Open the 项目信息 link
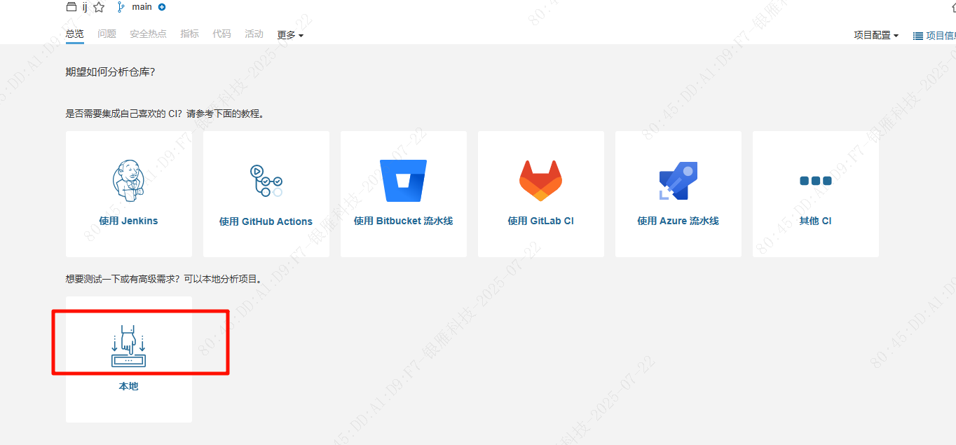This screenshot has width=956, height=445. pos(941,36)
